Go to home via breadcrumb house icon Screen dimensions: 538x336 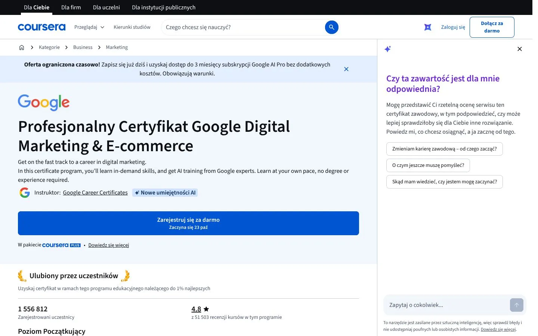[22, 47]
